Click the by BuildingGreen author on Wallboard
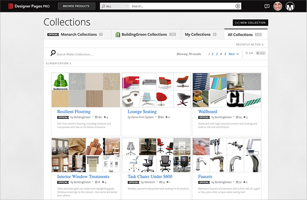The width and height of the screenshot is (307, 200). click(221, 117)
